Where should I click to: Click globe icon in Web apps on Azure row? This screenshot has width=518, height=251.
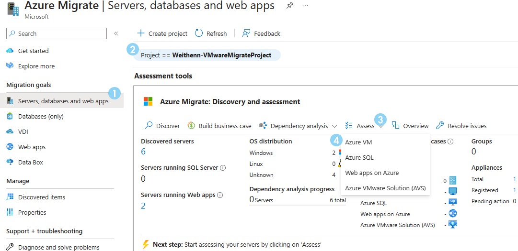pos(452,213)
